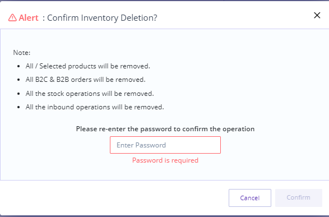Click the 'Password is required' error message
Image resolution: width=329 pixels, height=217 pixels.
(x=165, y=160)
